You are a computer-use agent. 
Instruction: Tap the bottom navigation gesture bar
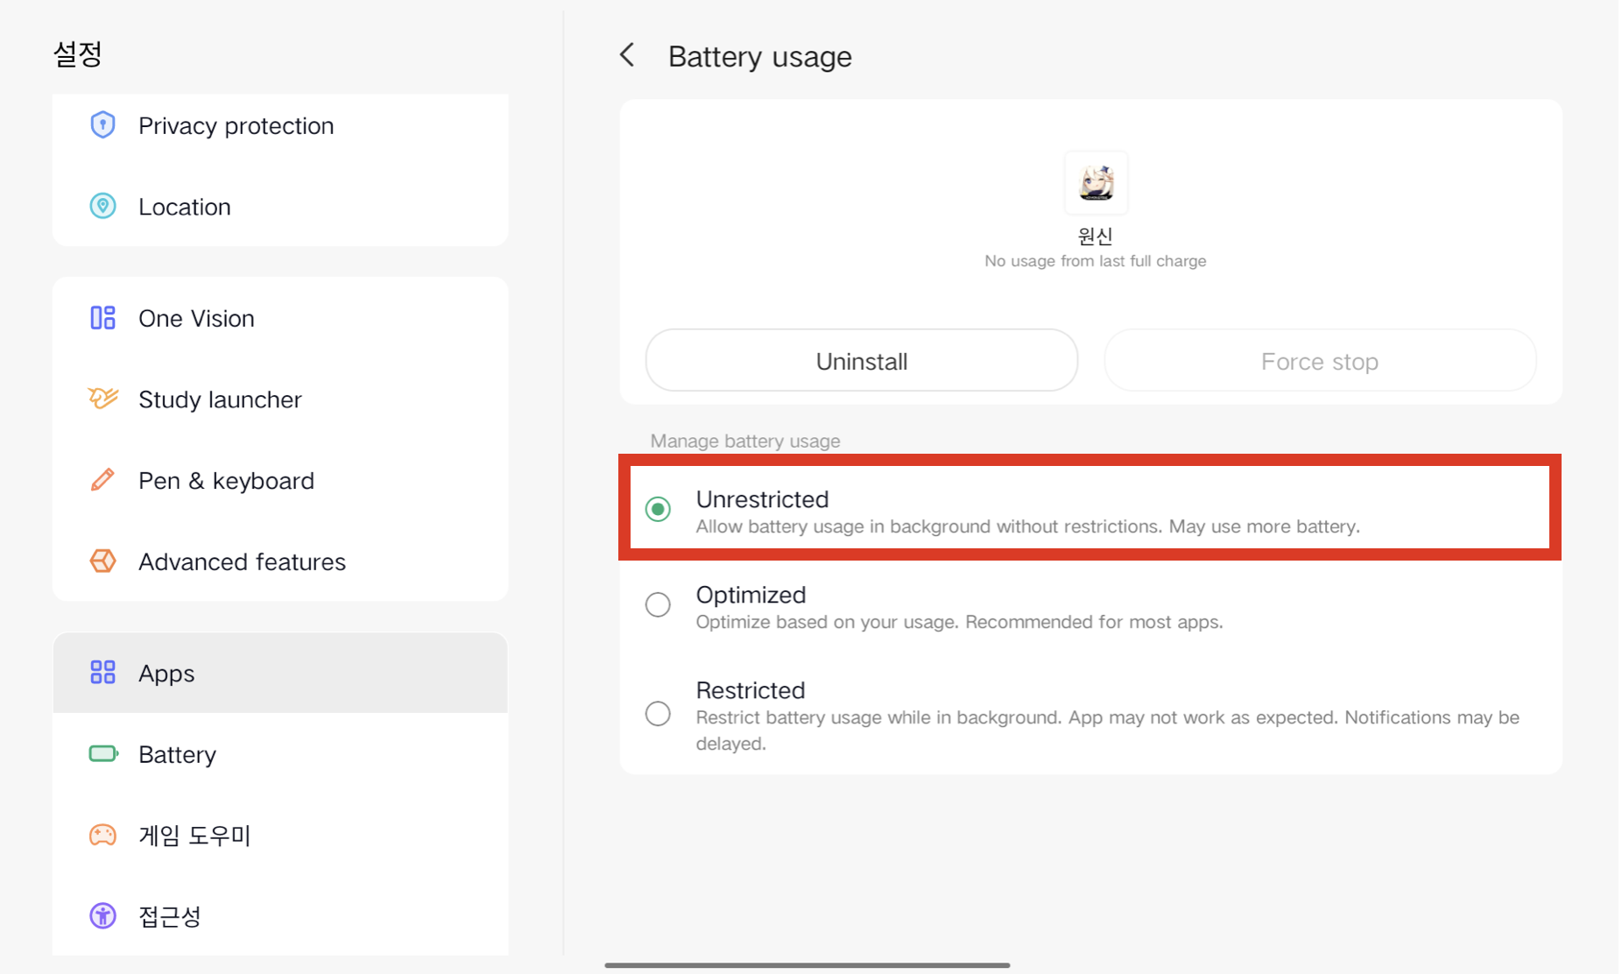coord(807,964)
